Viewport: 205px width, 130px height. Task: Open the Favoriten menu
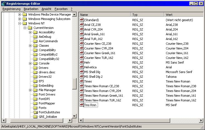61,9
